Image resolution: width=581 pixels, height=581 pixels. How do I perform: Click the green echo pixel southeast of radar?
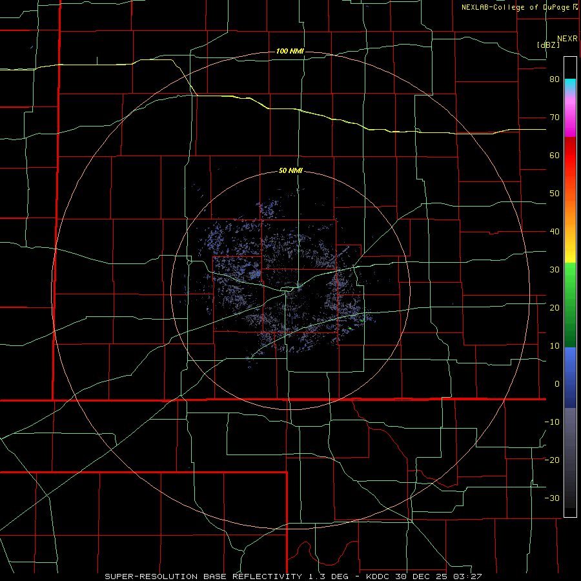click(350, 328)
